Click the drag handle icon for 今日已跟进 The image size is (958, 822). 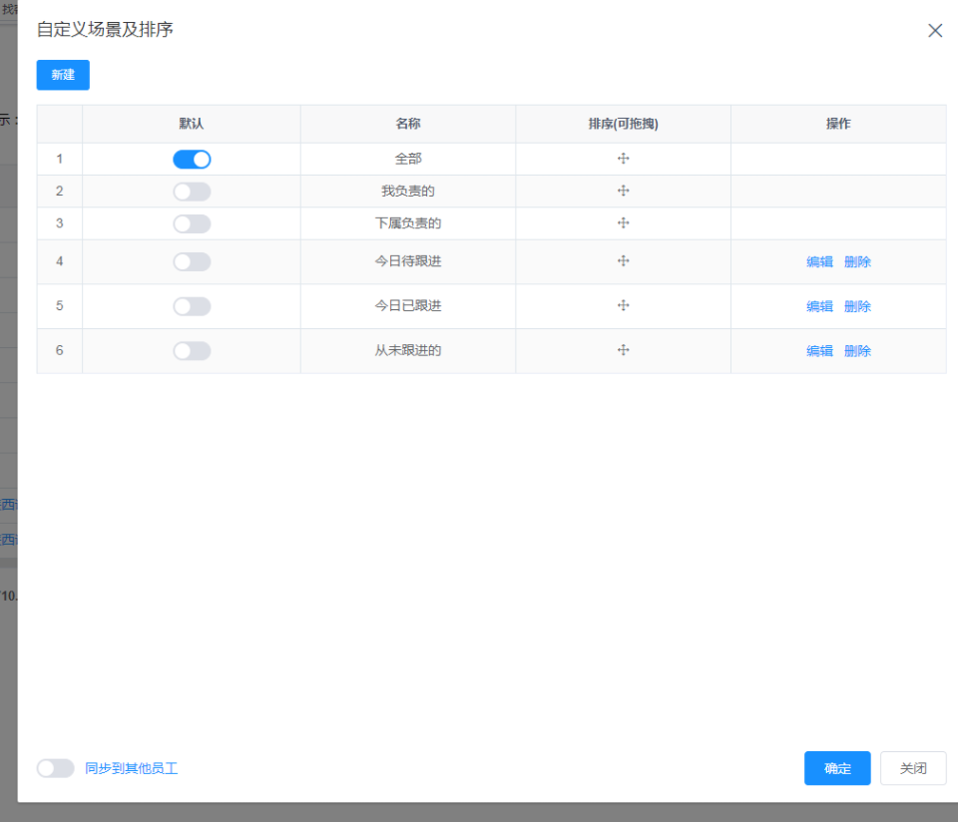click(x=623, y=305)
